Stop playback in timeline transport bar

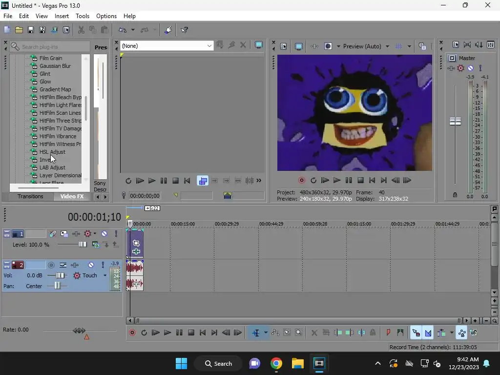point(191,333)
